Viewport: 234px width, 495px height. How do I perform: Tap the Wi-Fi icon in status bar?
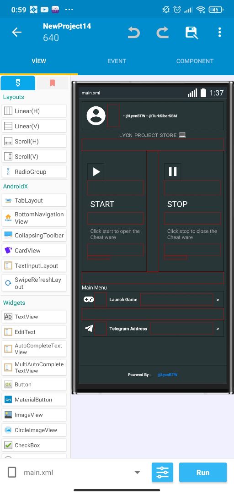coord(201,10)
